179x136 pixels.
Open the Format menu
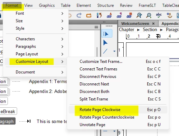click(x=12, y=5)
